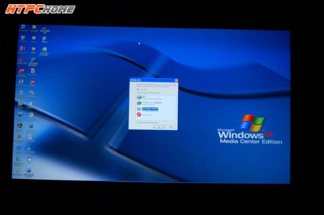This screenshot has width=324, height=215.
Task: Choose the red prohibited-sign 'Take no action' option
Action: coord(145,115)
